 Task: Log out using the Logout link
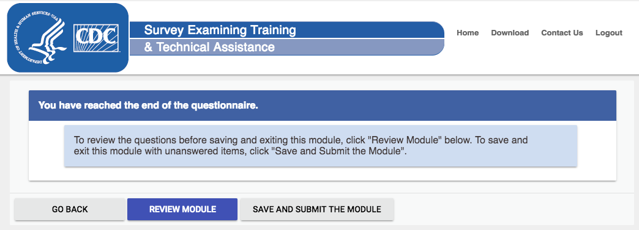click(609, 33)
